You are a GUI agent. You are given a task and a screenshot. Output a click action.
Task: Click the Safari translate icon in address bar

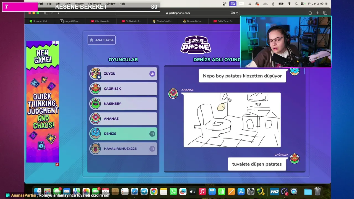[233, 13]
